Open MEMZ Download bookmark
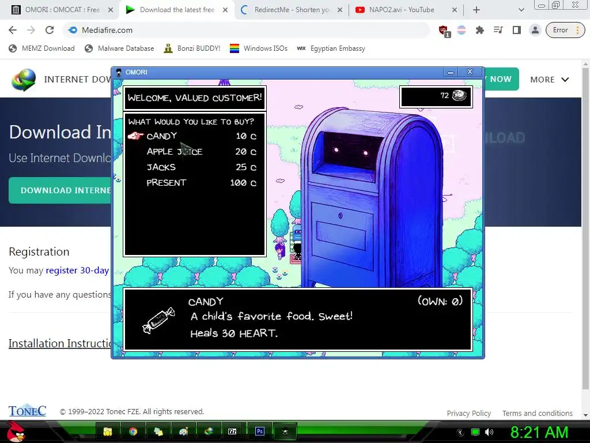Screen dimensions: 590x443 tap(41, 48)
